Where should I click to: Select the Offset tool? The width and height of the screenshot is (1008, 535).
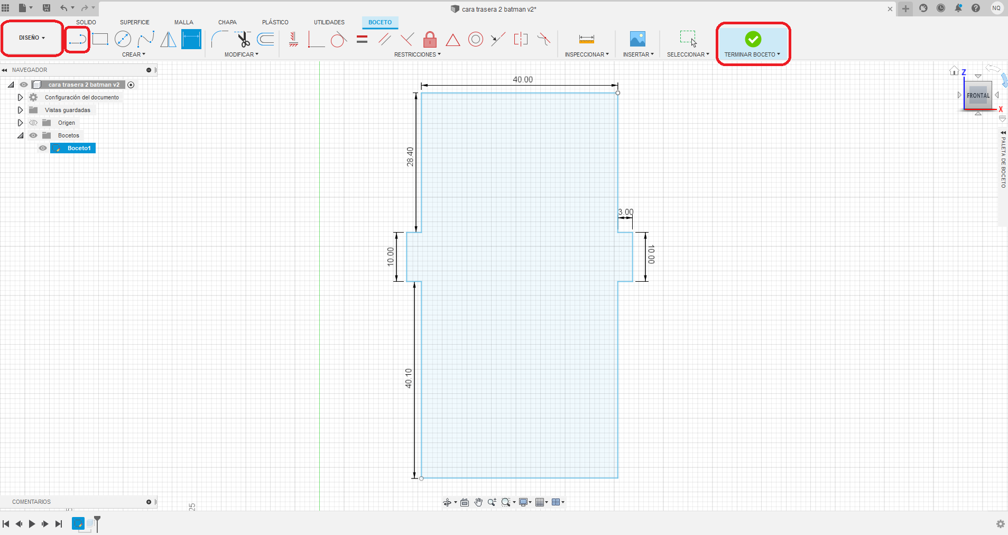[x=265, y=39]
